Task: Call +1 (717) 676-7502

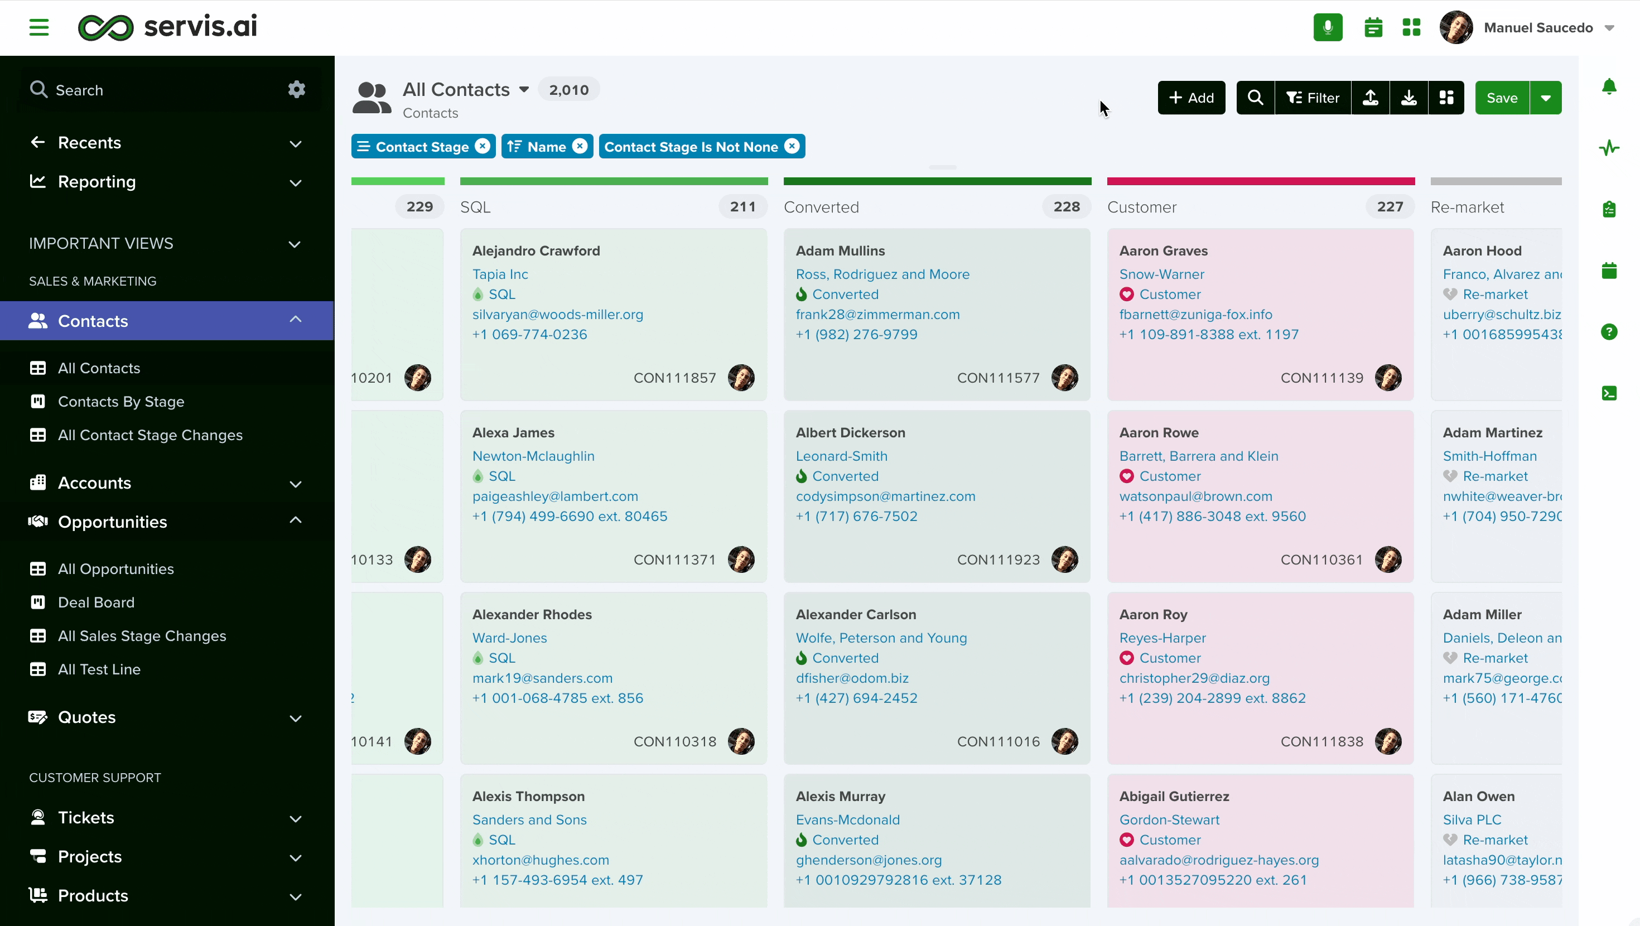Action: pos(857,516)
